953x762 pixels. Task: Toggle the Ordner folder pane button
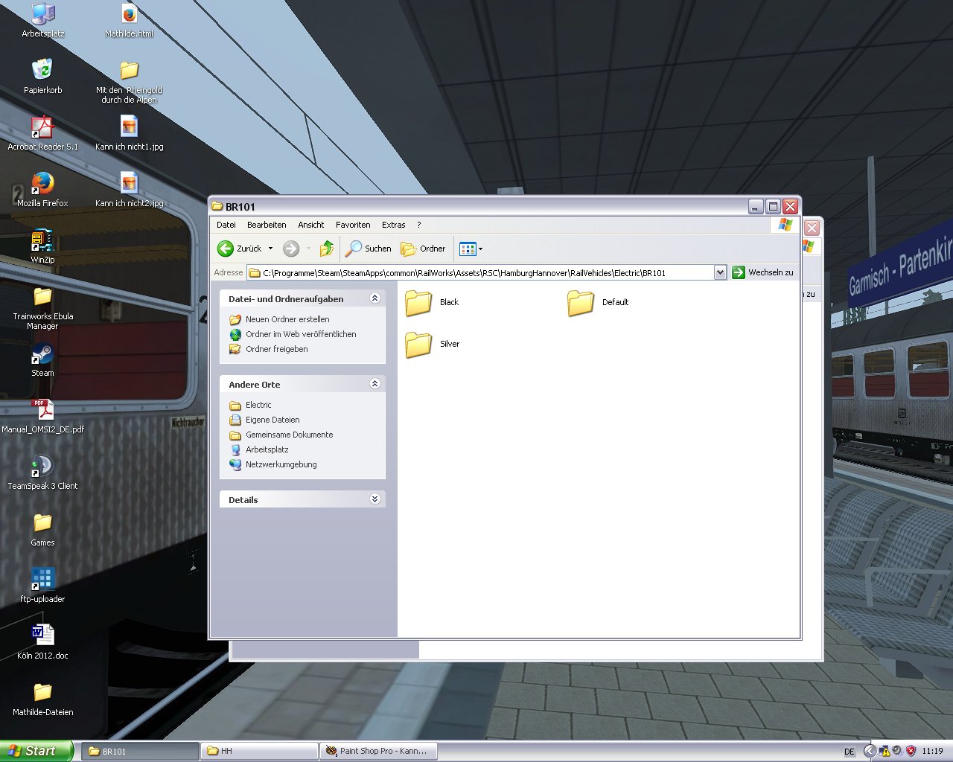pyautogui.click(x=423, y=249)
